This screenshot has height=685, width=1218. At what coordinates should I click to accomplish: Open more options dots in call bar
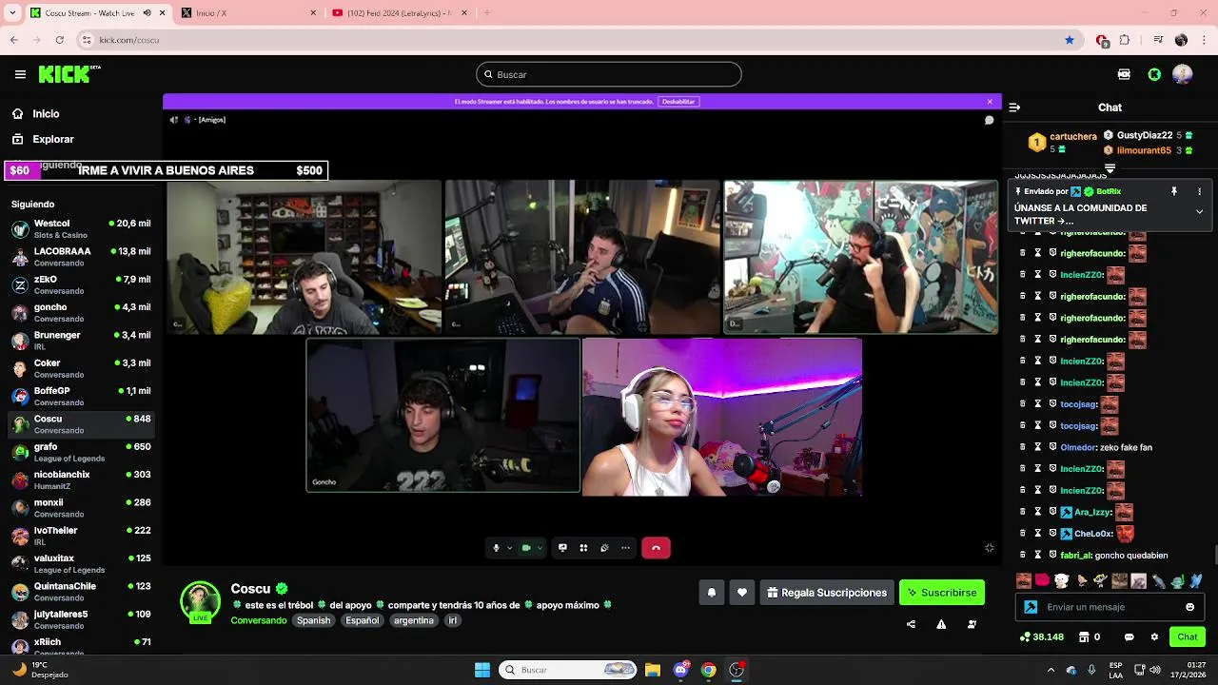(625, 548)
